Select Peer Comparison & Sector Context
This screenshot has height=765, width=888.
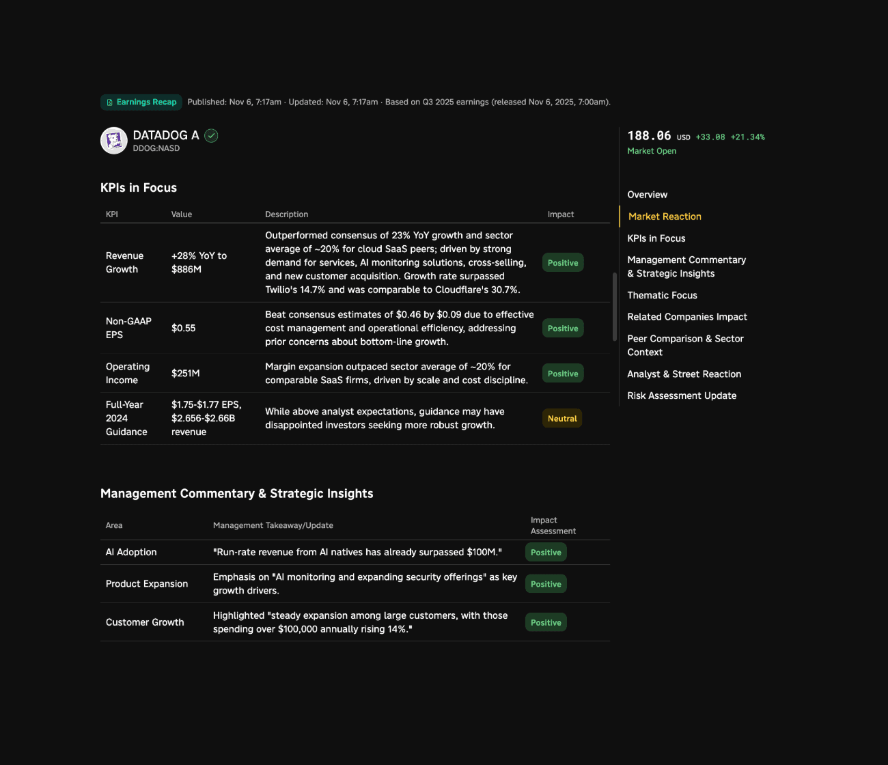point(685,346)
